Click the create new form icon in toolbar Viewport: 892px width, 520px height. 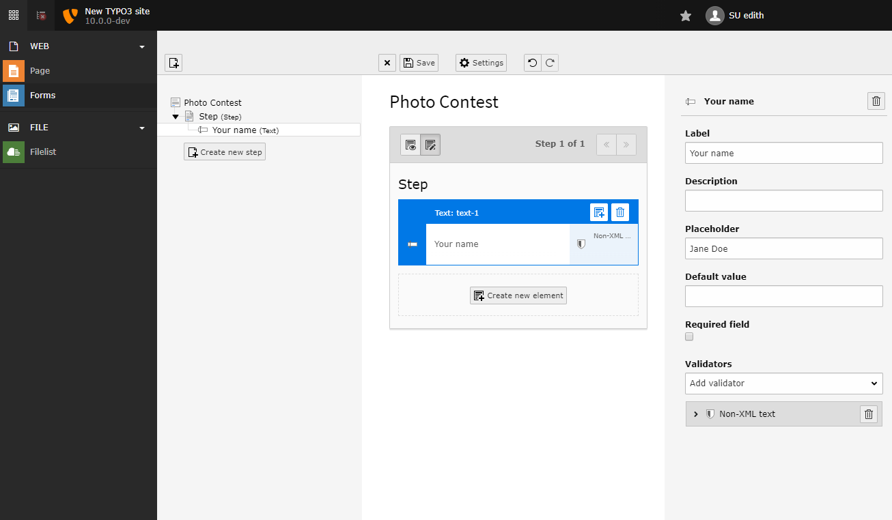pos(173,62)
